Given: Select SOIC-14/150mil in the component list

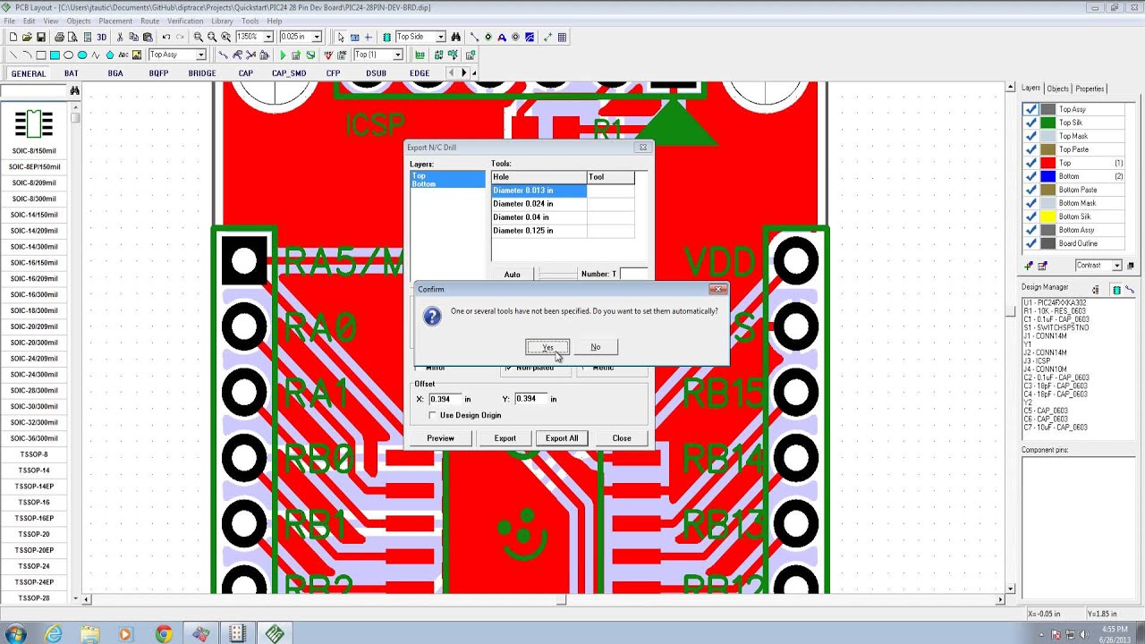Looking at the screenshot, I should click(x=34, y=215).
